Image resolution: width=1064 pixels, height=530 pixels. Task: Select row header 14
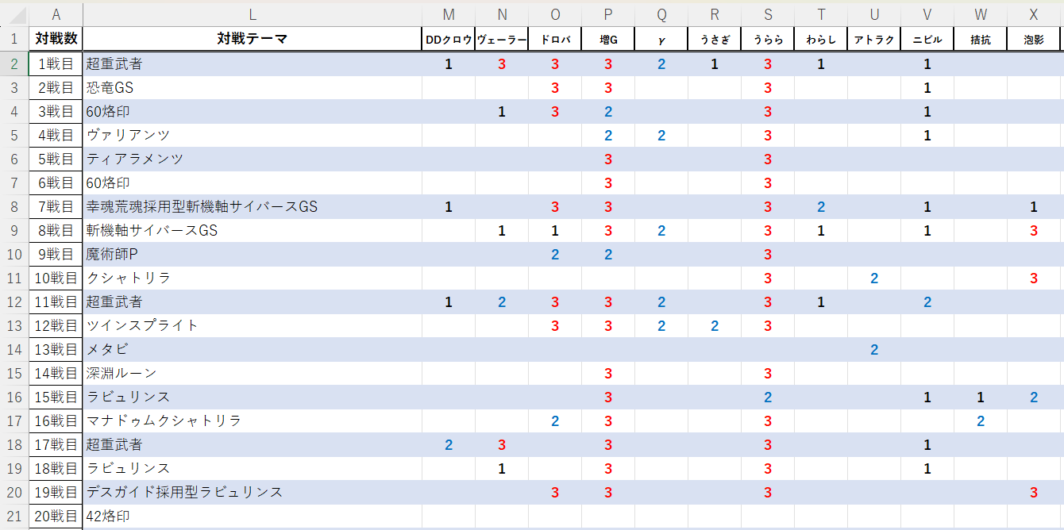(x=14, y=349)
